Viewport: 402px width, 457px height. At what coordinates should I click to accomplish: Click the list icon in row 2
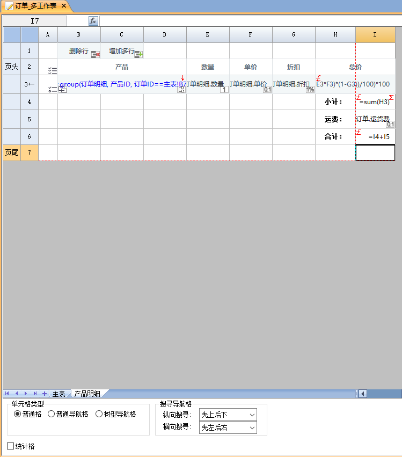click(52, 70)
